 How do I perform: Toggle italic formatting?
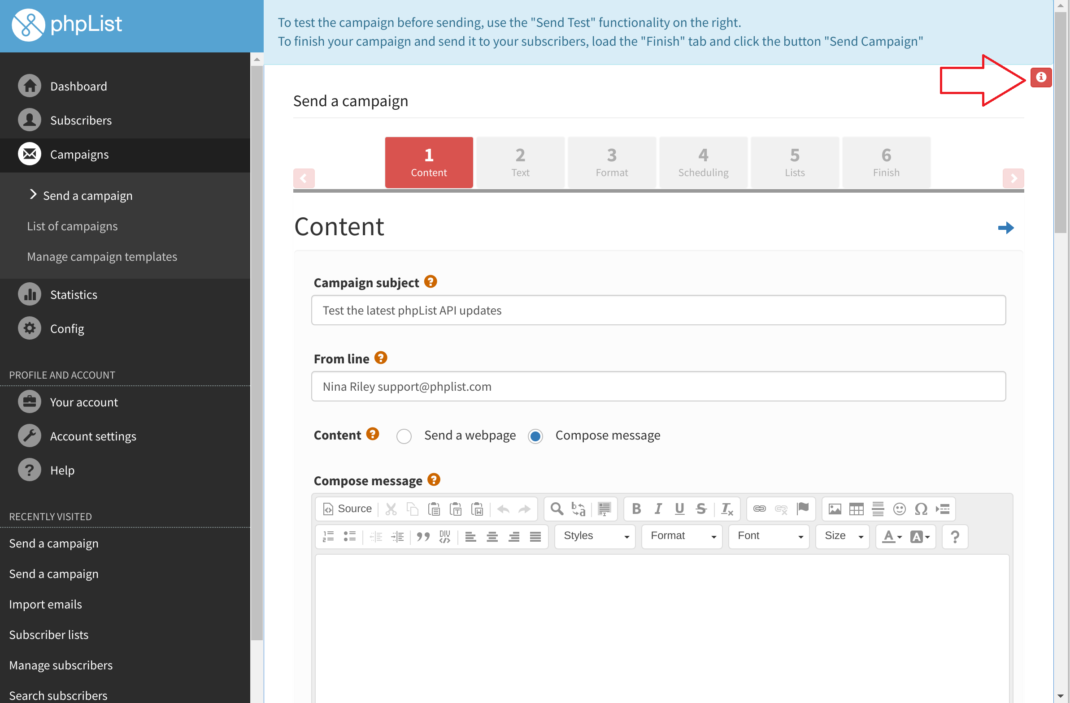pyautogui.click(x=658, y=509)
